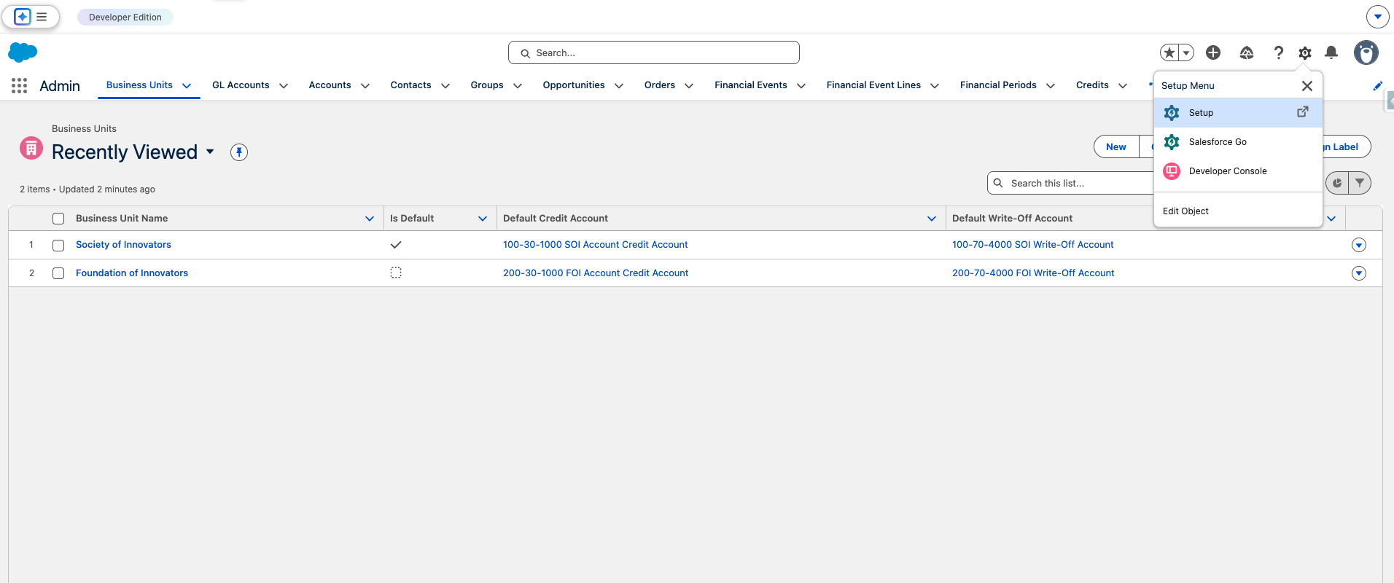
Task: Switch to the Financial Event Lines tab
Action: (873, 85)
